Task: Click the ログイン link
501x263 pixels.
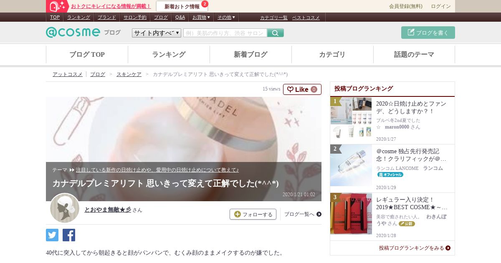Action: 441,6
